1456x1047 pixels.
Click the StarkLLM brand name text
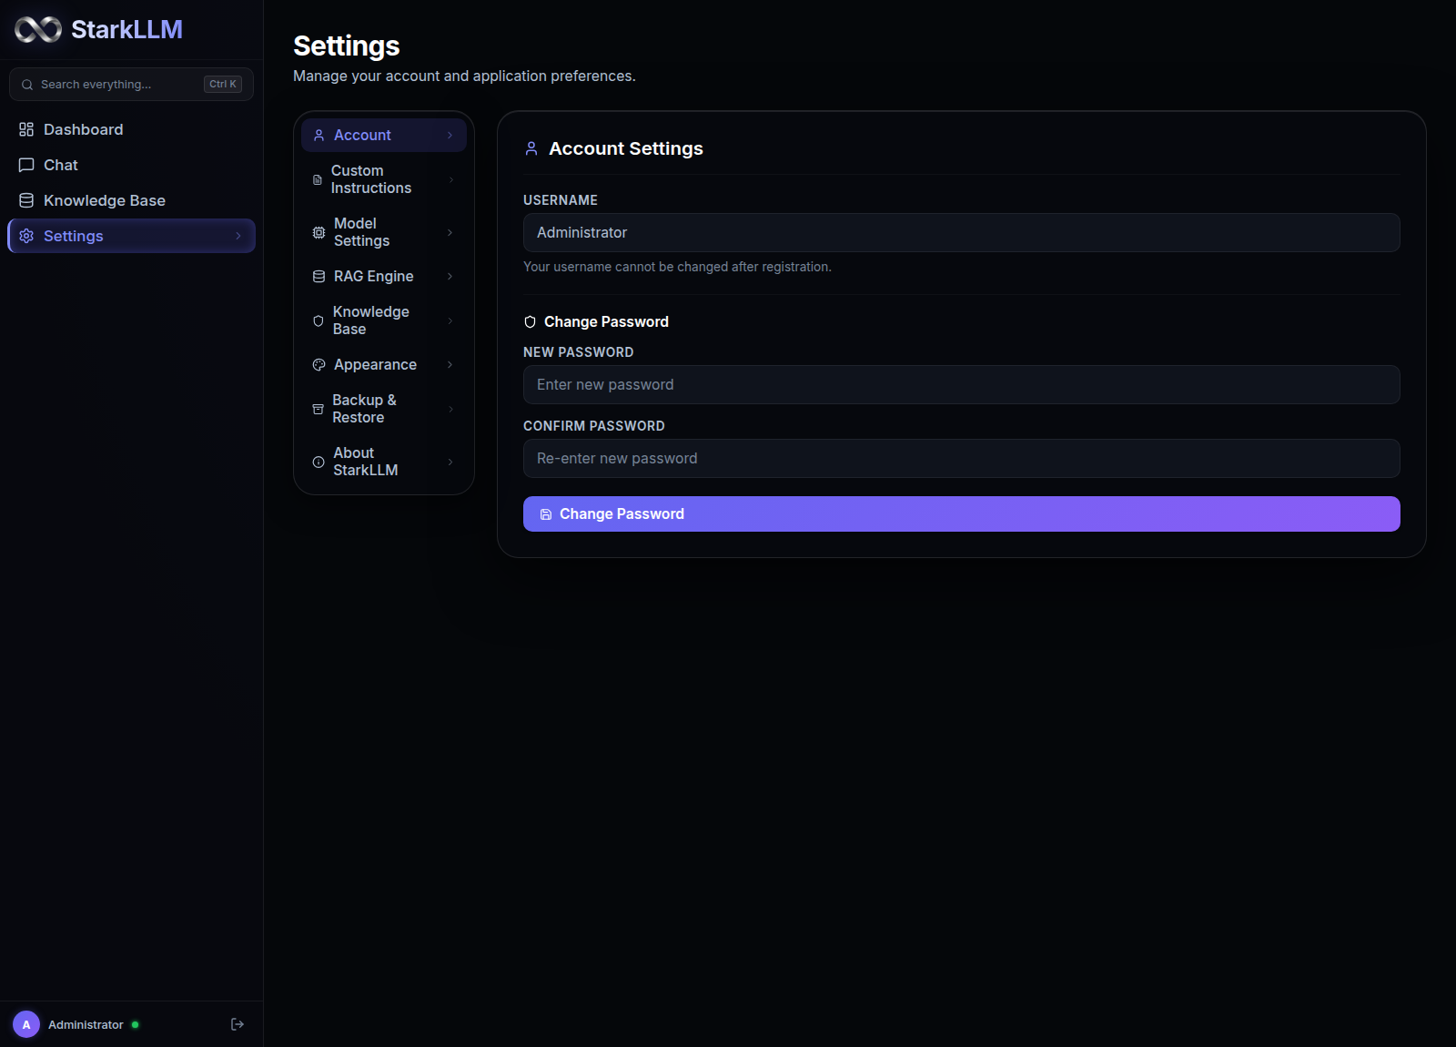[x=126, y=29]
